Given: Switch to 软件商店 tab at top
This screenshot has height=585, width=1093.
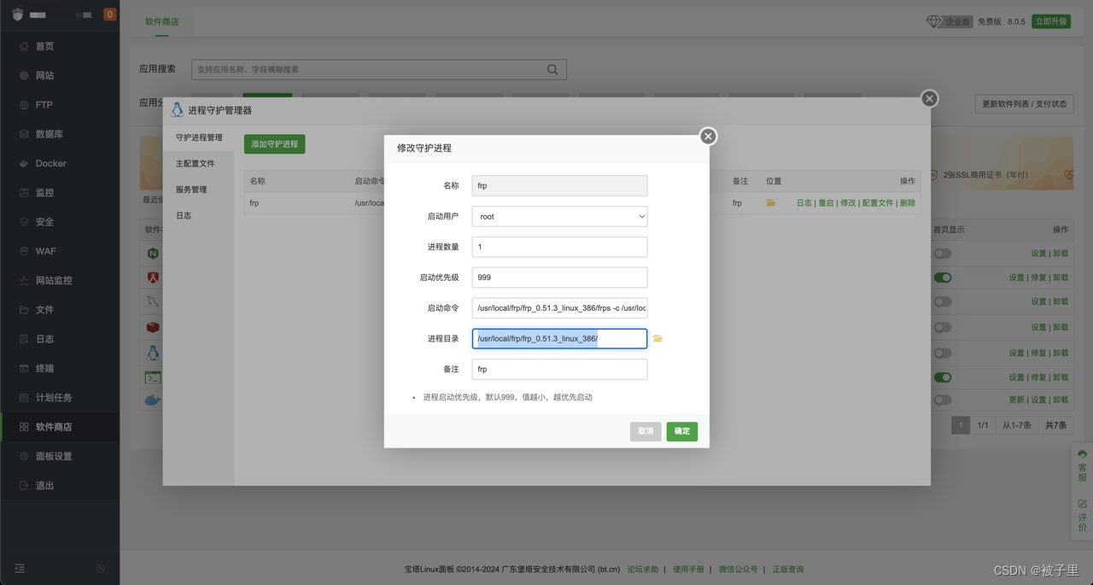Looking at the screenshot, I should click(x=161, y=22).
